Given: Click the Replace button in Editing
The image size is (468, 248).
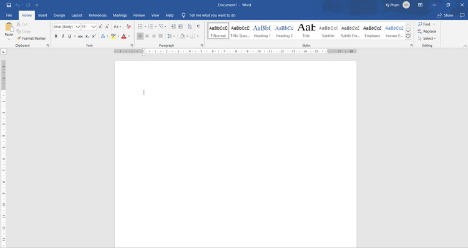Looking at the screenshot, I should pyautogui.click(x=427, y=31).
